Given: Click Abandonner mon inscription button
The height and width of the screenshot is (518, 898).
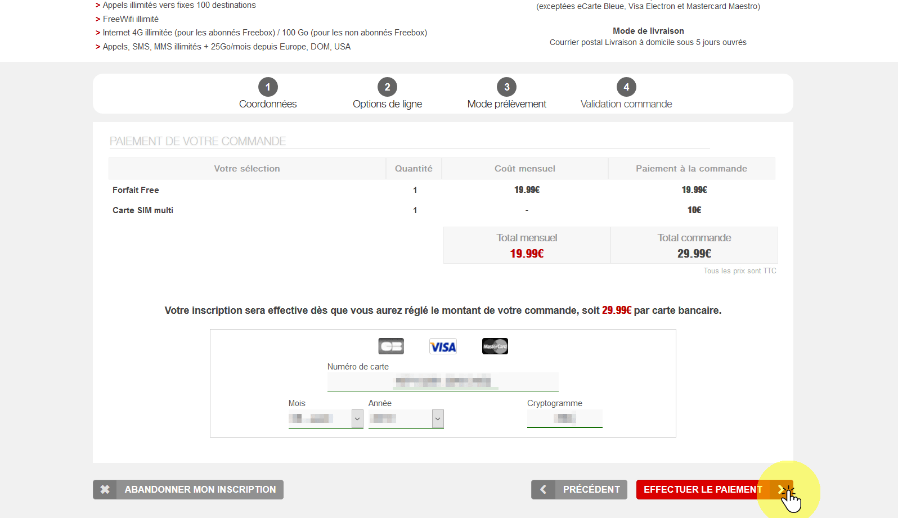Looking at the screenshot, I should tap(188, 489).
